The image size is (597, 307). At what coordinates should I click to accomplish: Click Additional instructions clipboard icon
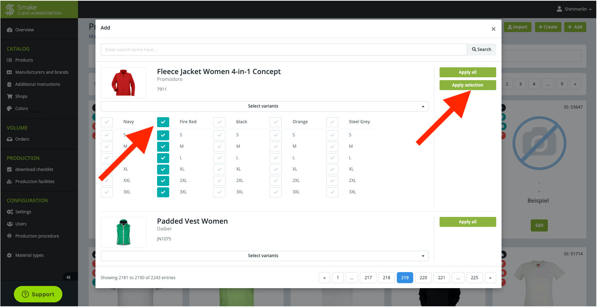pos(10,84)
